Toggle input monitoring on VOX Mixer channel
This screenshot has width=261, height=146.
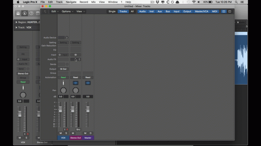65,130
